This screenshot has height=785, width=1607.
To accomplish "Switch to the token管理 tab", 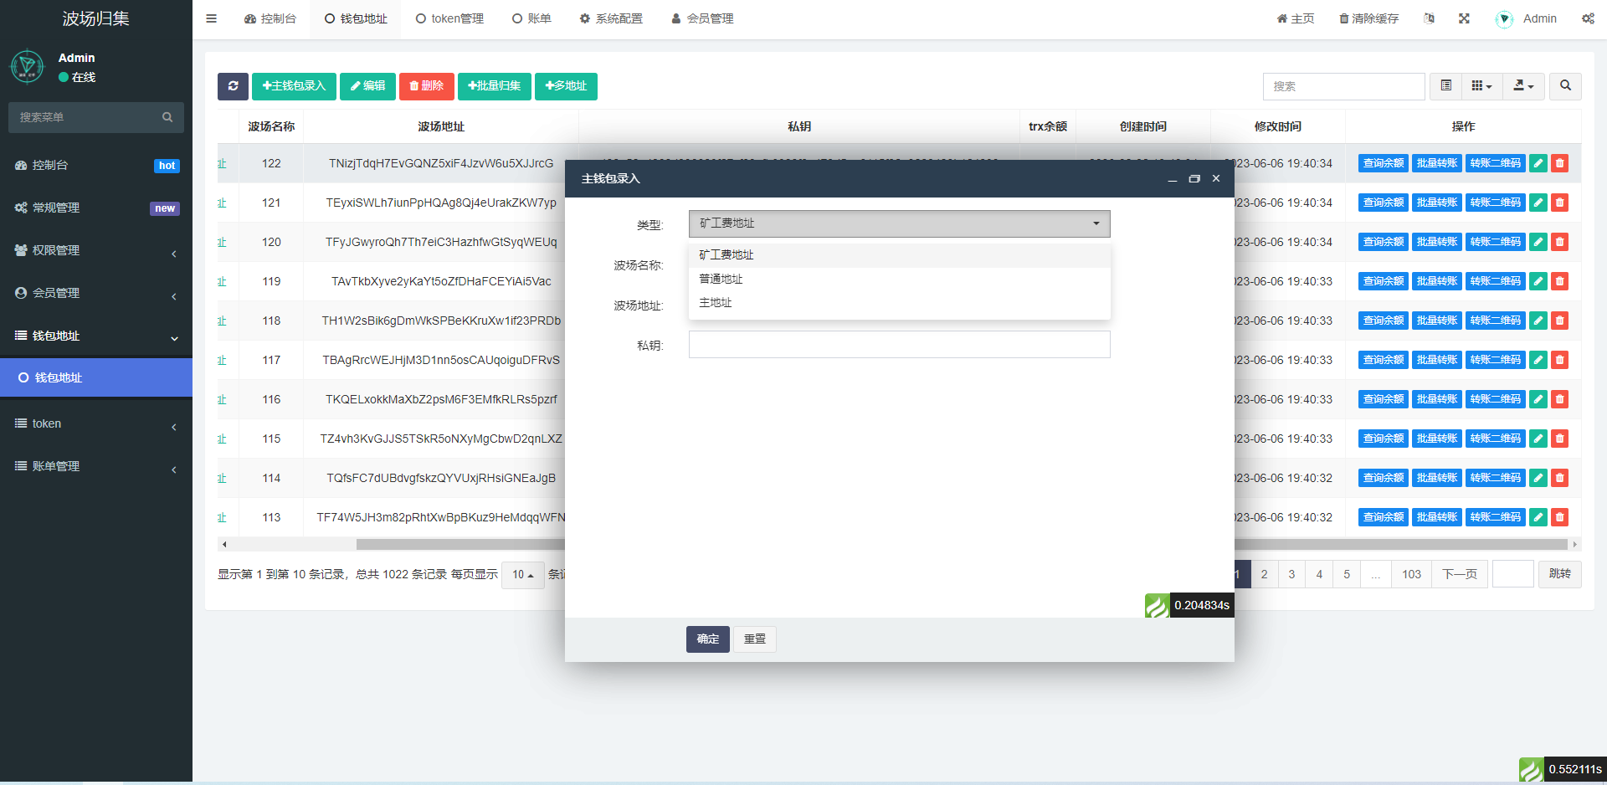I will 449,18.
